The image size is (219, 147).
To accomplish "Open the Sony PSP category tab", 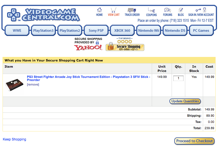I will coord(96,30).
